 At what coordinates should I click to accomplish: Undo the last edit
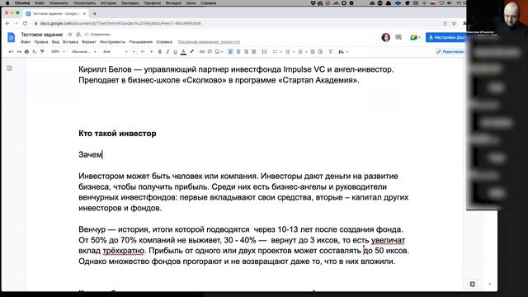11,52
